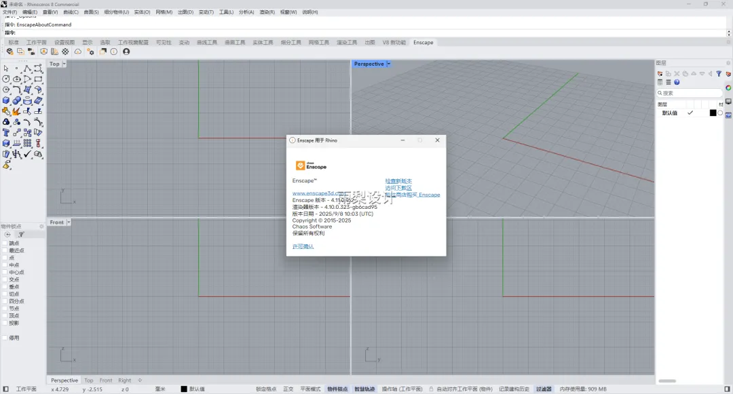
Task: Choose the Rectangle tool in the left toolbar
Action: coord(38,79)
